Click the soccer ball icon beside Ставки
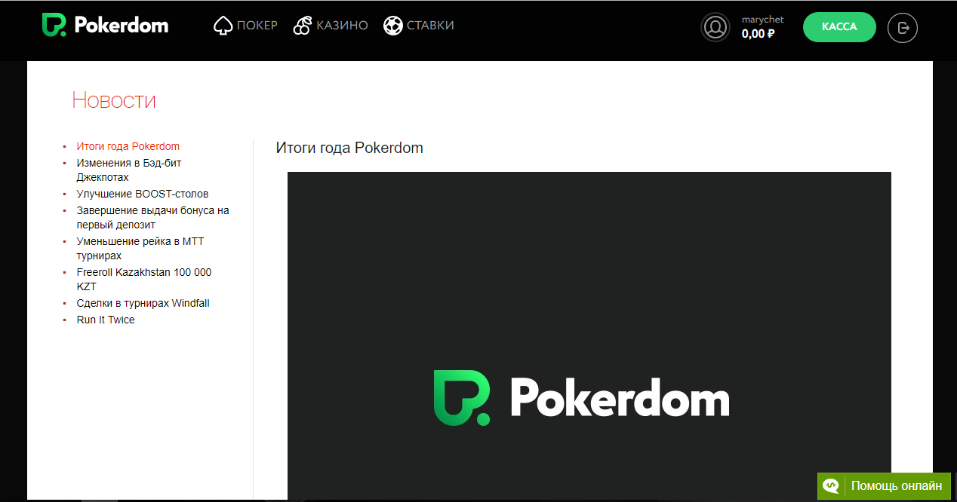The image size is (957, 502). pyautogui.click(x=392, y=26)
